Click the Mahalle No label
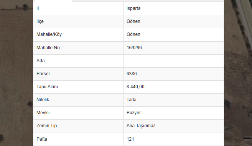Screen dimensions: 252x146 coord(48,48)
